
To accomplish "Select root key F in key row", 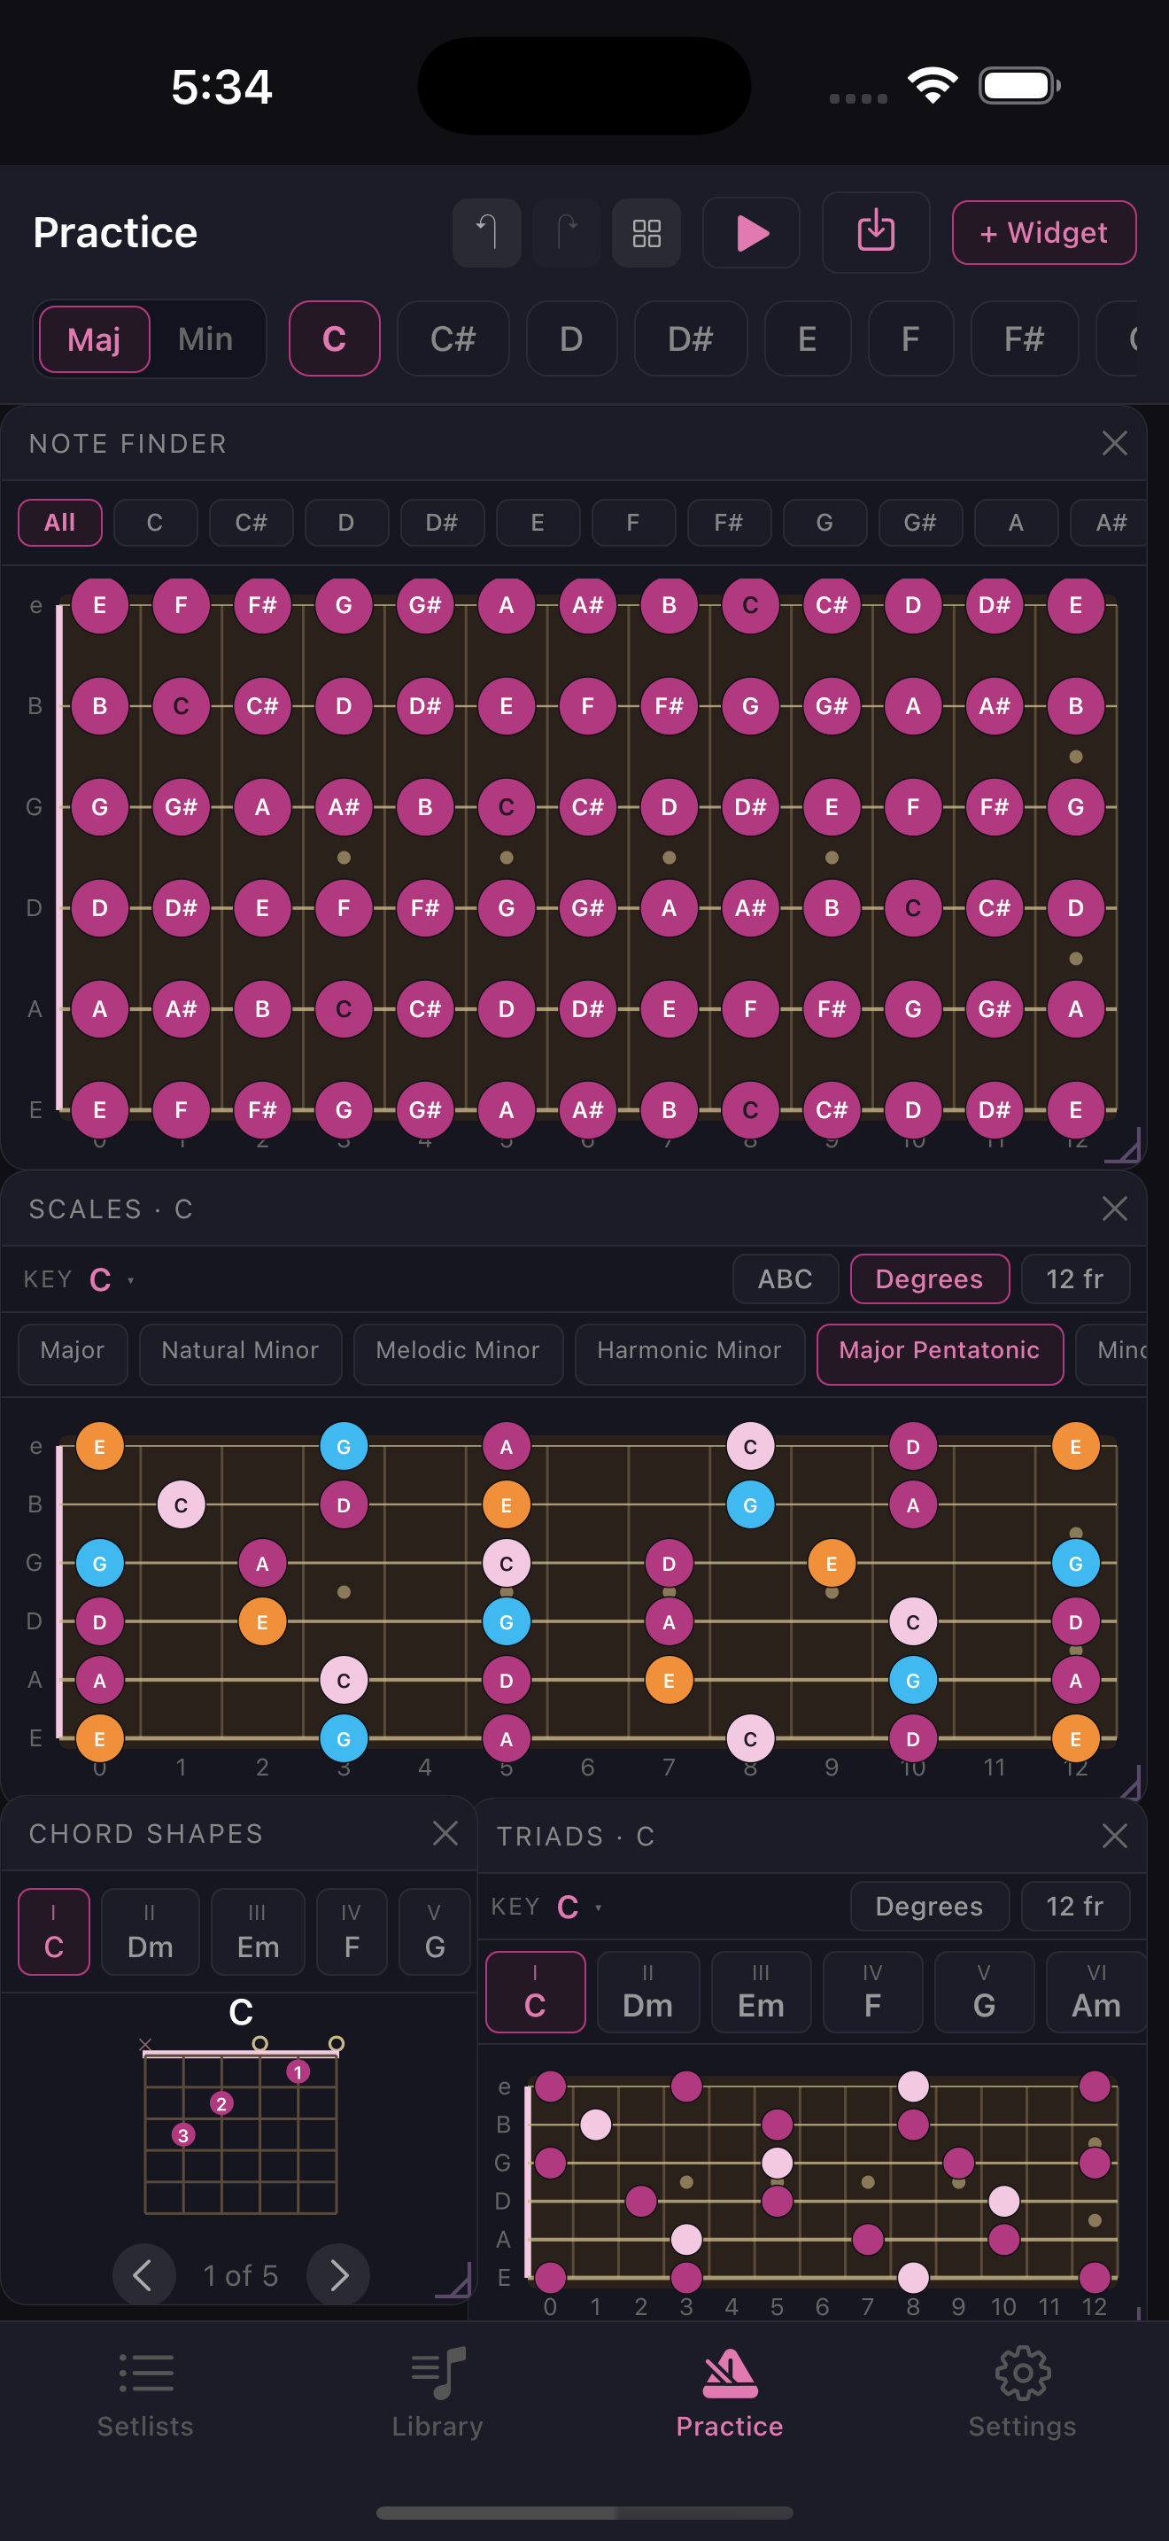I will tap(910, 339).
